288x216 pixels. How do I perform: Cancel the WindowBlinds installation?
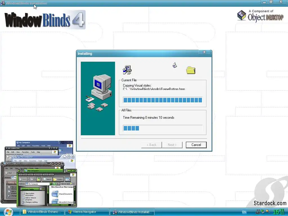(196, 145)
